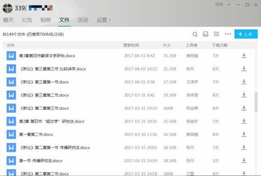Click the 上传 upload button
Screen dimensions: 261x176
coord(246,34)
